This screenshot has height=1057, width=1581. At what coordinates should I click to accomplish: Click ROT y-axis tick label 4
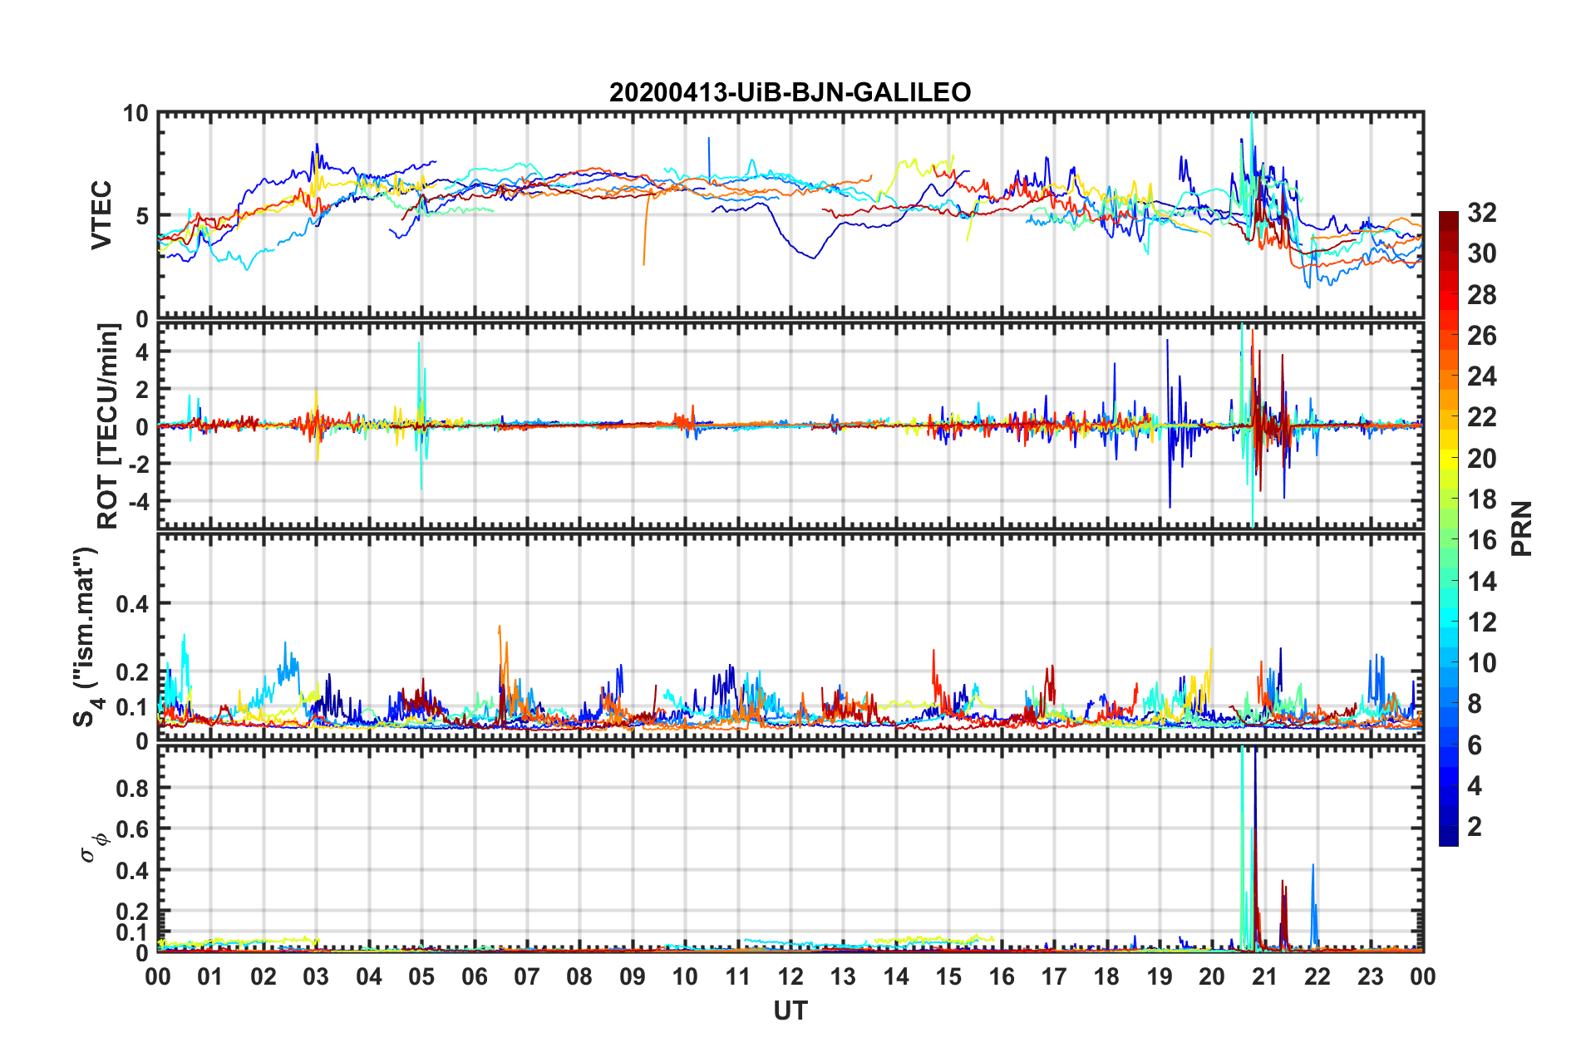[x=142, y=352]
